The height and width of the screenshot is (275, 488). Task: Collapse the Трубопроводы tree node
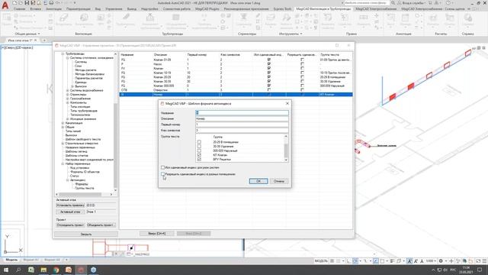pos(63,54)
